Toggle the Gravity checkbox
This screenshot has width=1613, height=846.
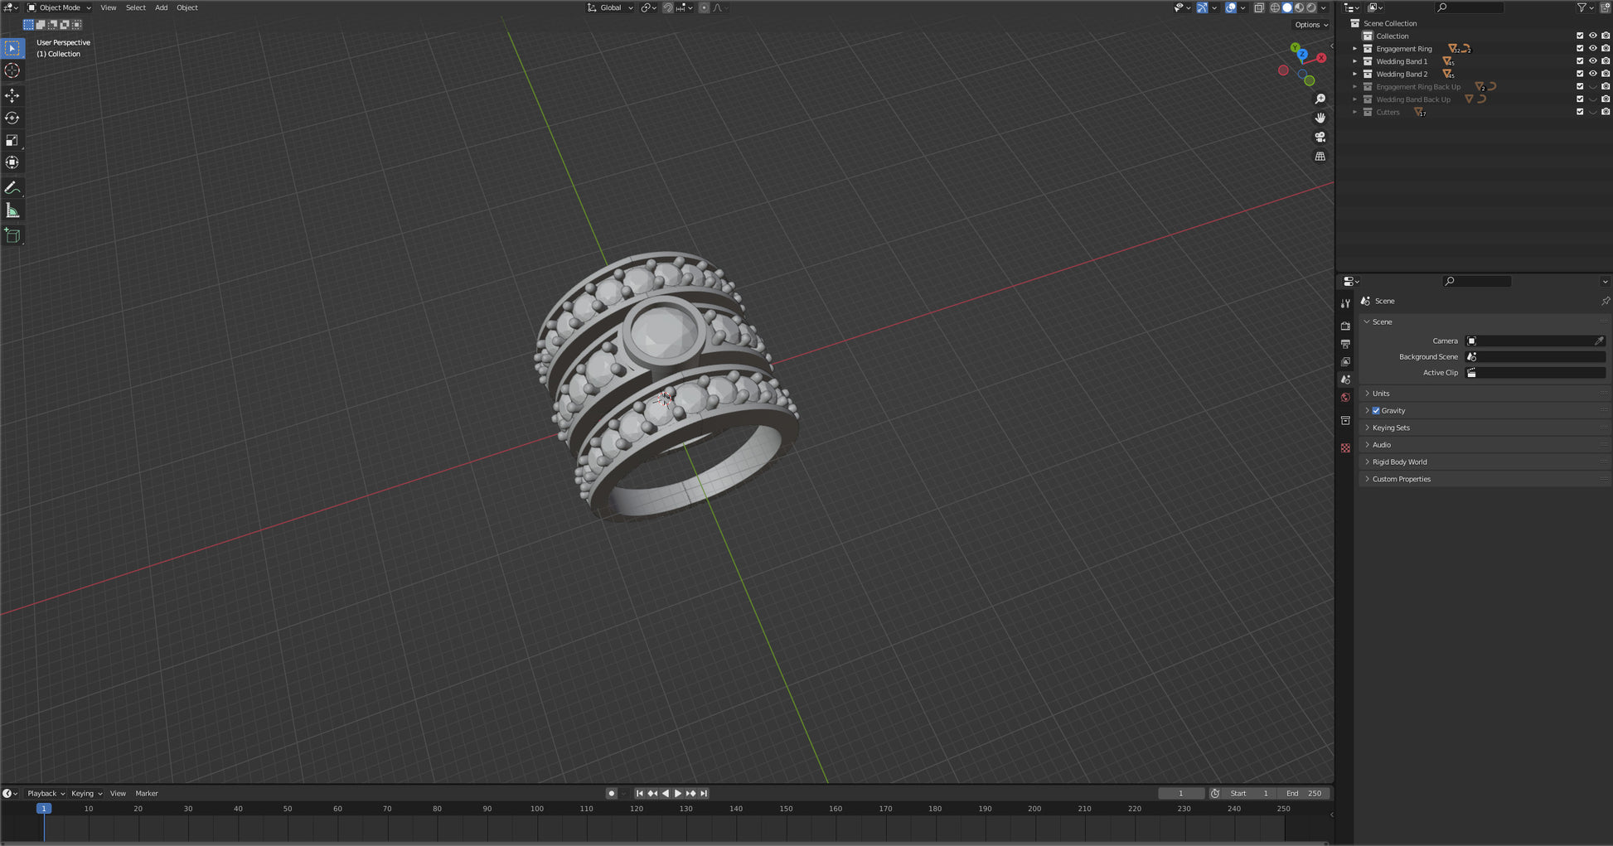coord(1376,411)
